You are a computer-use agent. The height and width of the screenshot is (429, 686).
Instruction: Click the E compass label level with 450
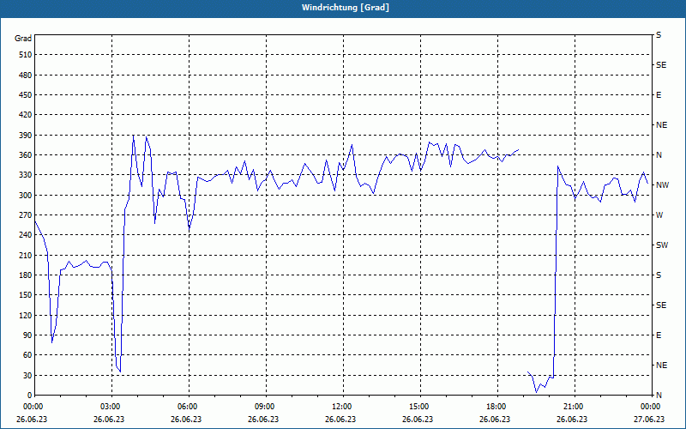(659, 95)
